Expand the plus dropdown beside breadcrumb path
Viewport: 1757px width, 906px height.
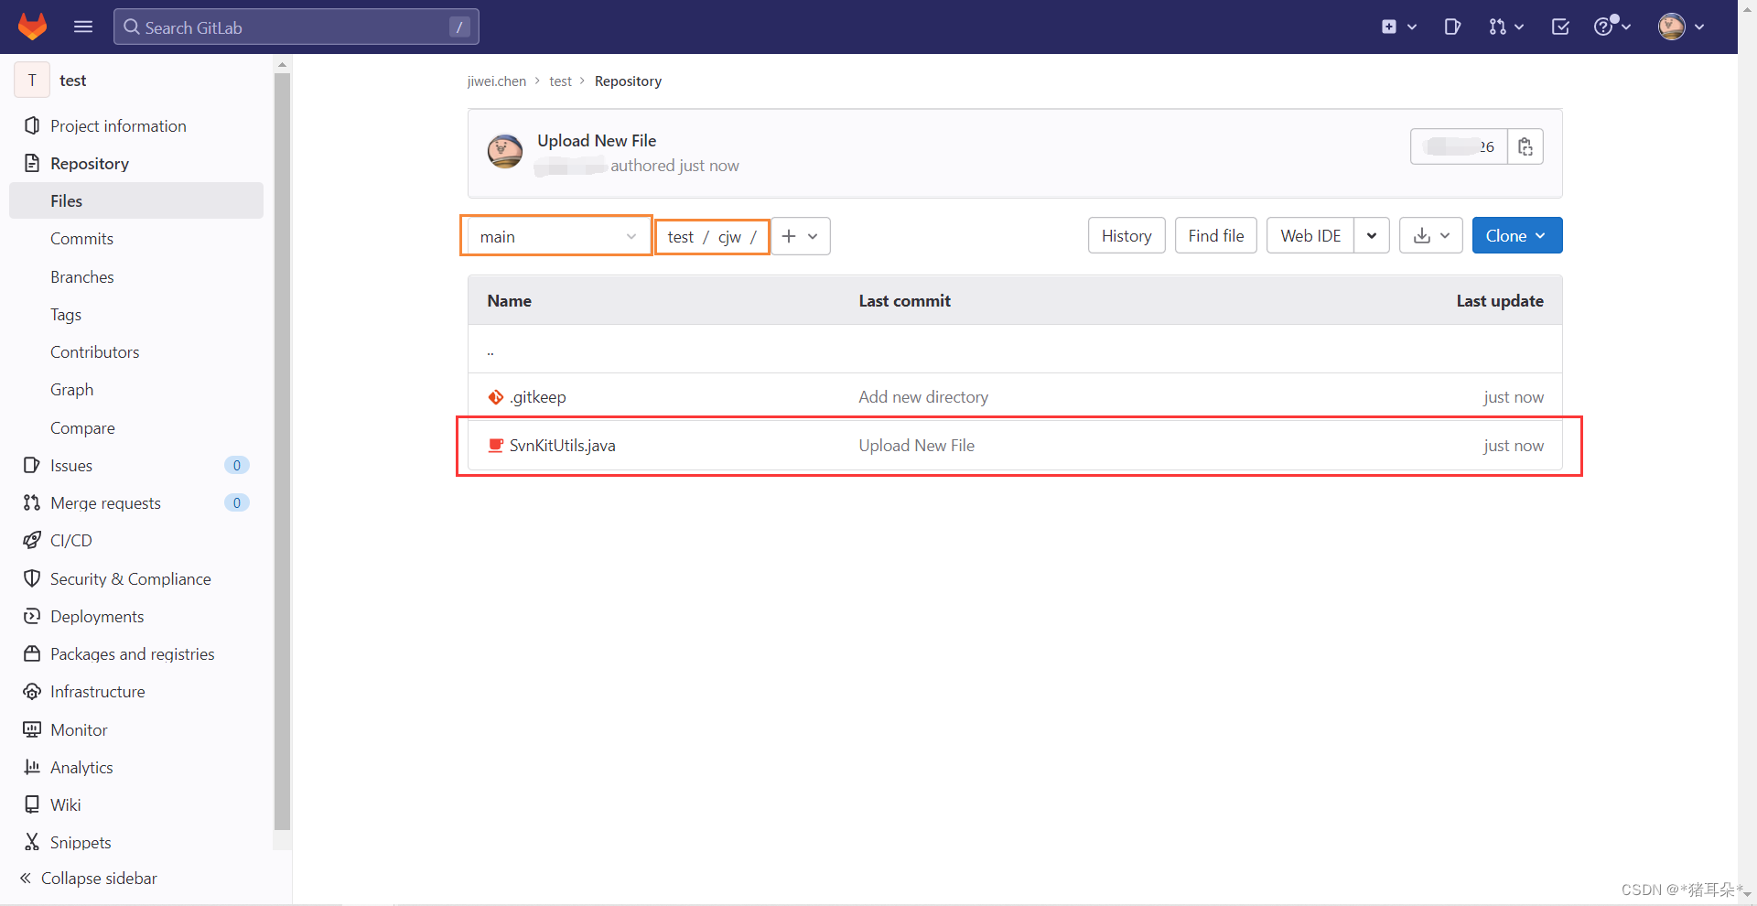[x=814, y=235]
